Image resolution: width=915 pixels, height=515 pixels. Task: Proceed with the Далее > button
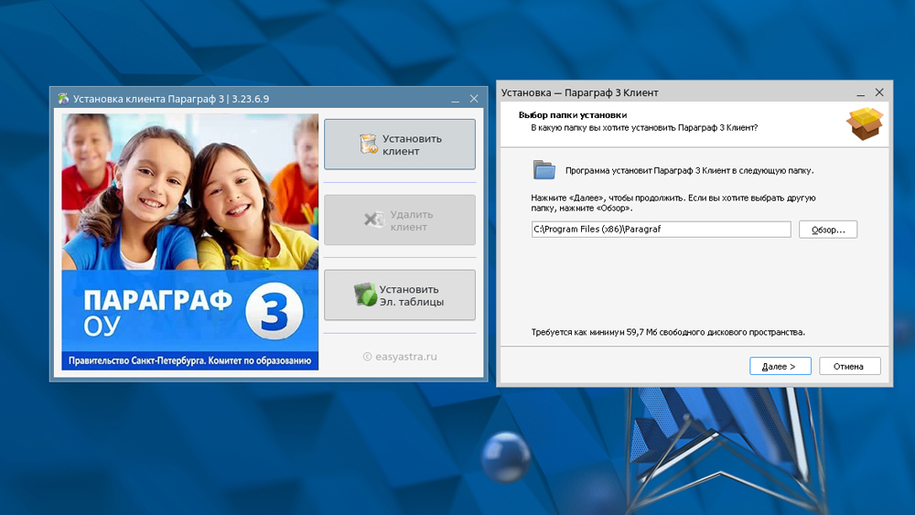[x=780, y=366]
